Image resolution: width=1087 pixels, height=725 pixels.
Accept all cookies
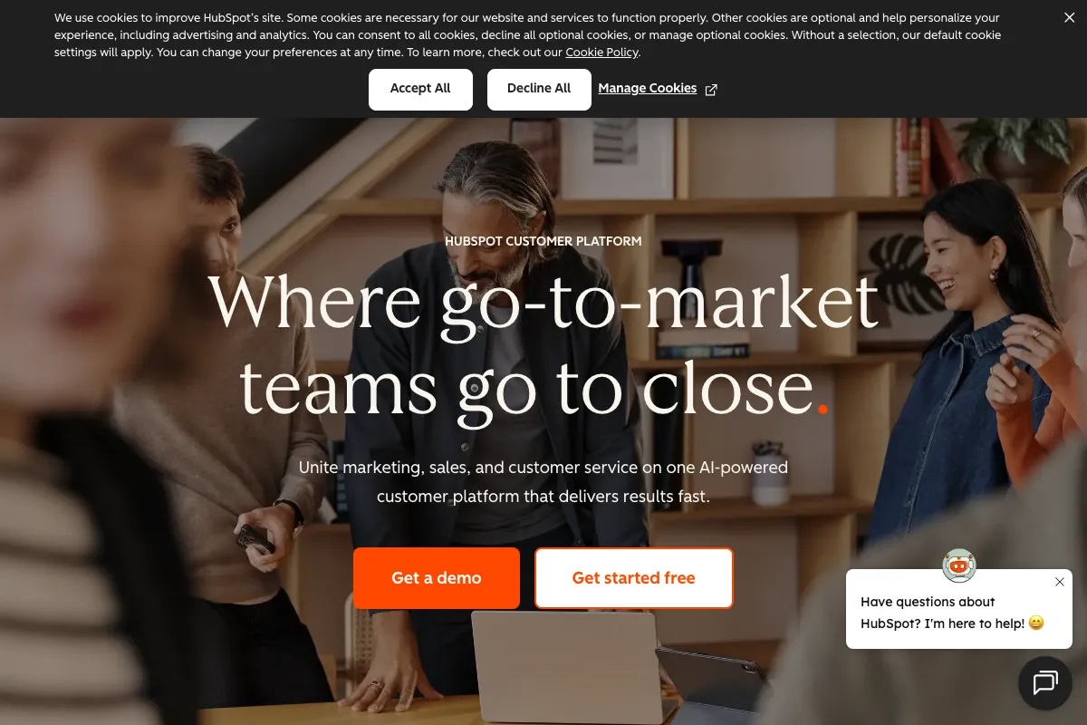(x=420, y=89)
